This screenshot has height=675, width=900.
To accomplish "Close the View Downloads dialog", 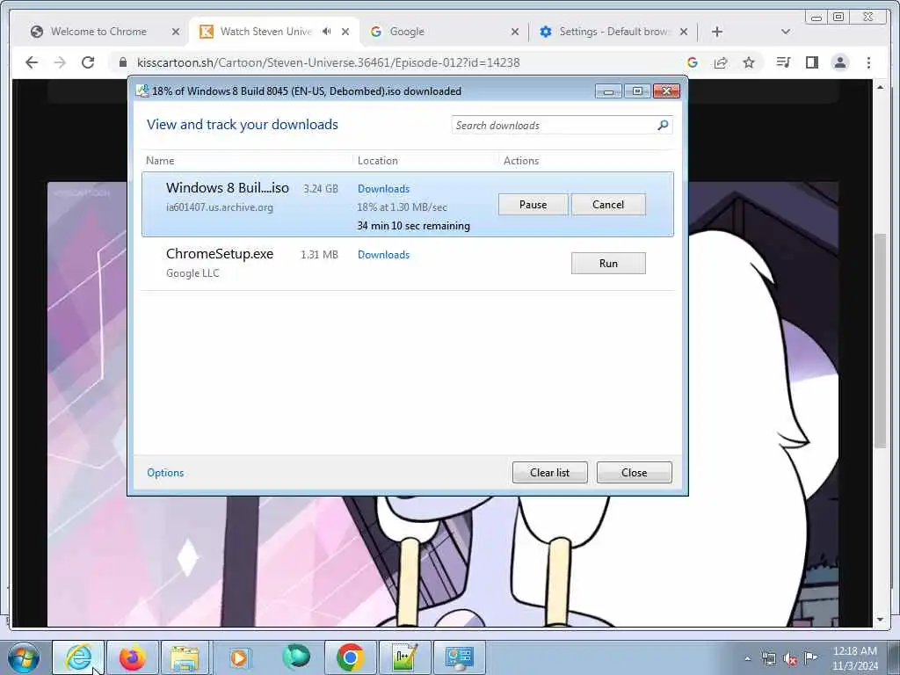I will click(634, 472).
